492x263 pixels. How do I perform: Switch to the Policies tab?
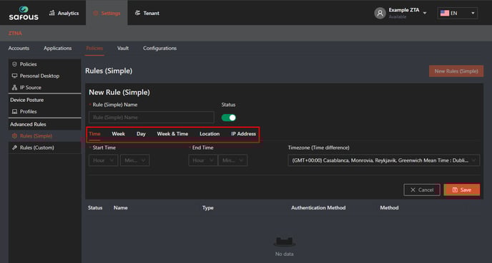click(x=94, y=48)
